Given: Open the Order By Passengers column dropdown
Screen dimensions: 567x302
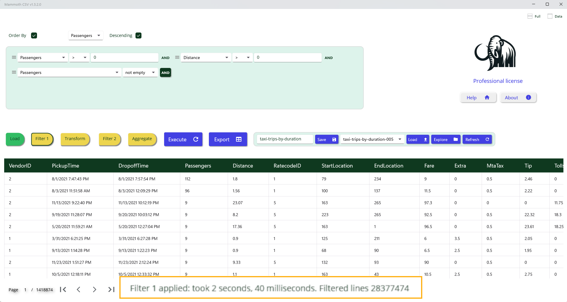Looking at the screenshot, I should coord(86,35).
